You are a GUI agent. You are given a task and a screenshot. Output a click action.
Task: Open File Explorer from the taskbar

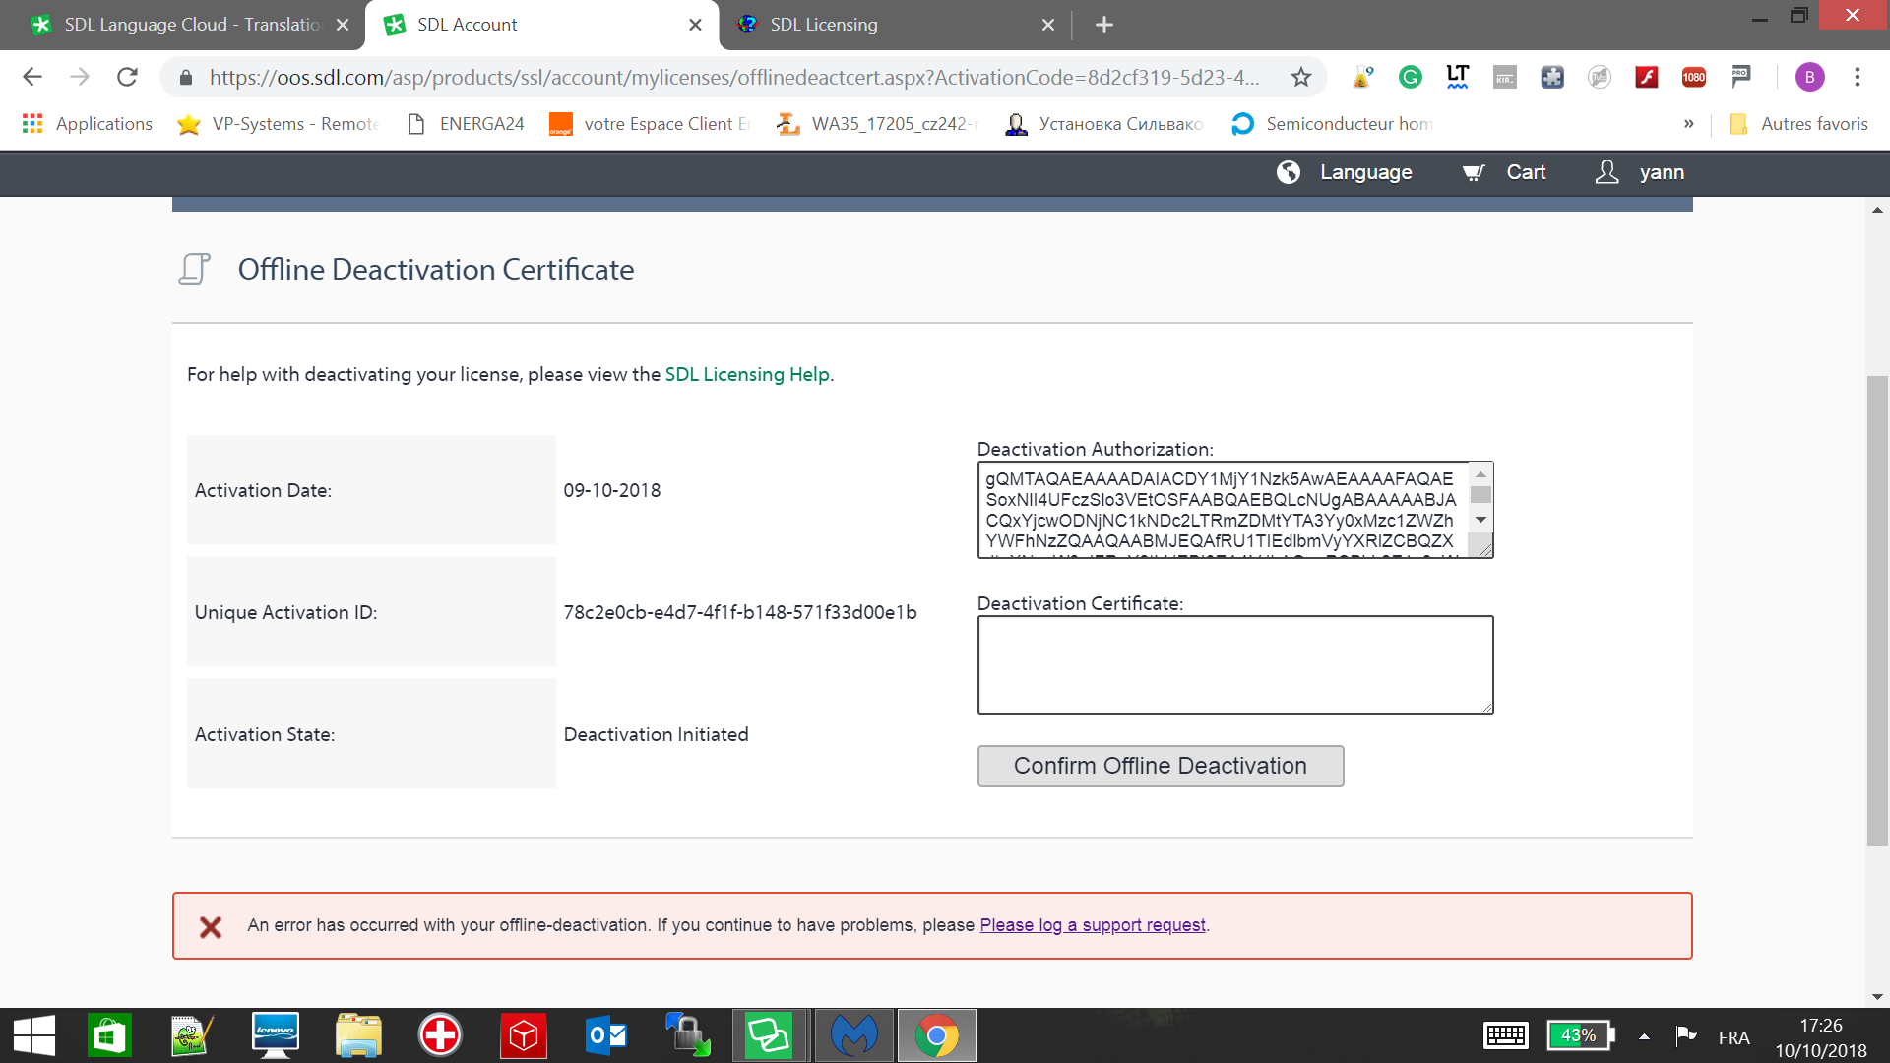pos(357,1035)
